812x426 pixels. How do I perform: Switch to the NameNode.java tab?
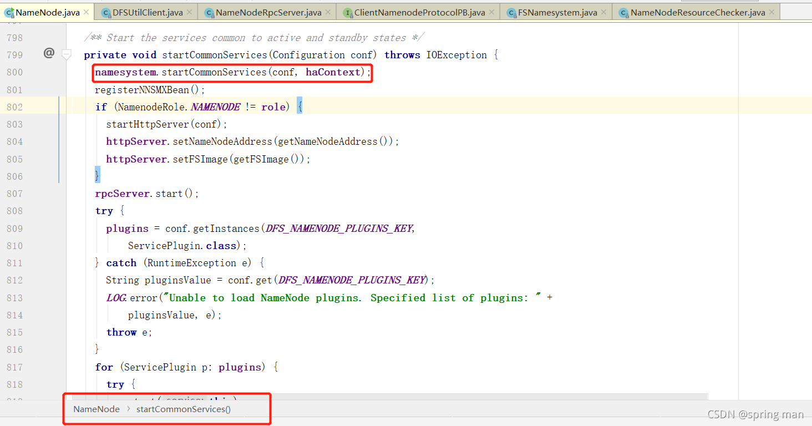pos(47,12)
